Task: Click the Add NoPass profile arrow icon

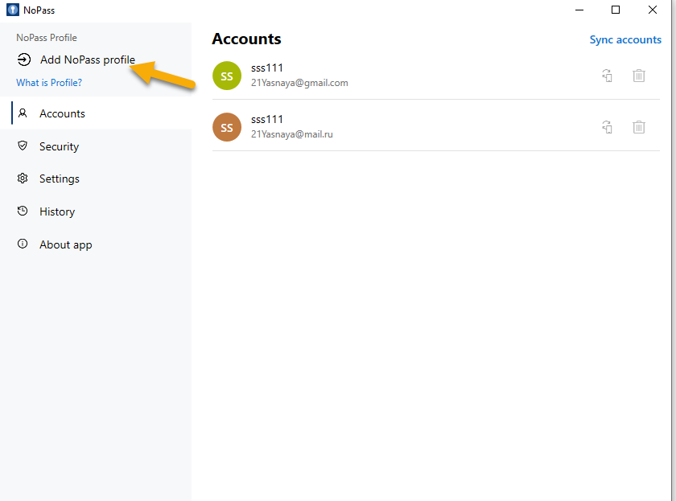Action: point(24,60)
